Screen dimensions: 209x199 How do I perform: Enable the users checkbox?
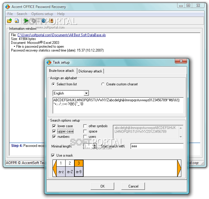[85, 137]
